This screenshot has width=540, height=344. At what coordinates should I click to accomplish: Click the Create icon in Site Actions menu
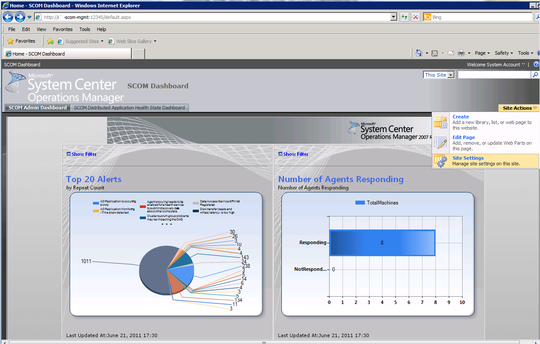(x=440, y=122)
